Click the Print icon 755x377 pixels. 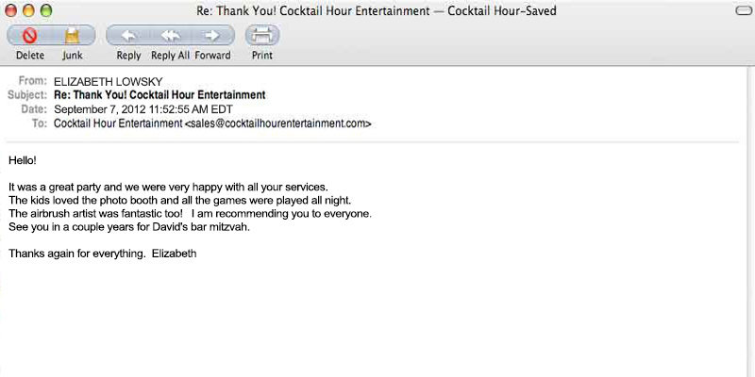(x=262, y=36)
